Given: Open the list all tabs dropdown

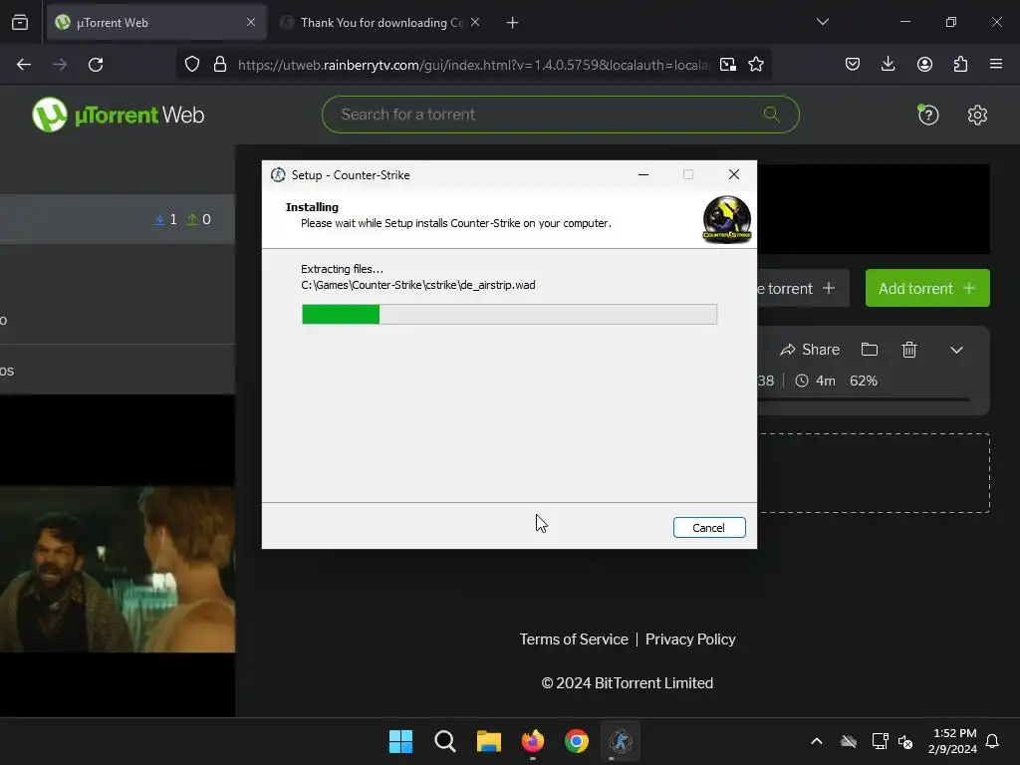Looking at the screenshot, I should tap(822, 22).
